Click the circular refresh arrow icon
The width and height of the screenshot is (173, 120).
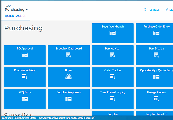tap(145, 10)
